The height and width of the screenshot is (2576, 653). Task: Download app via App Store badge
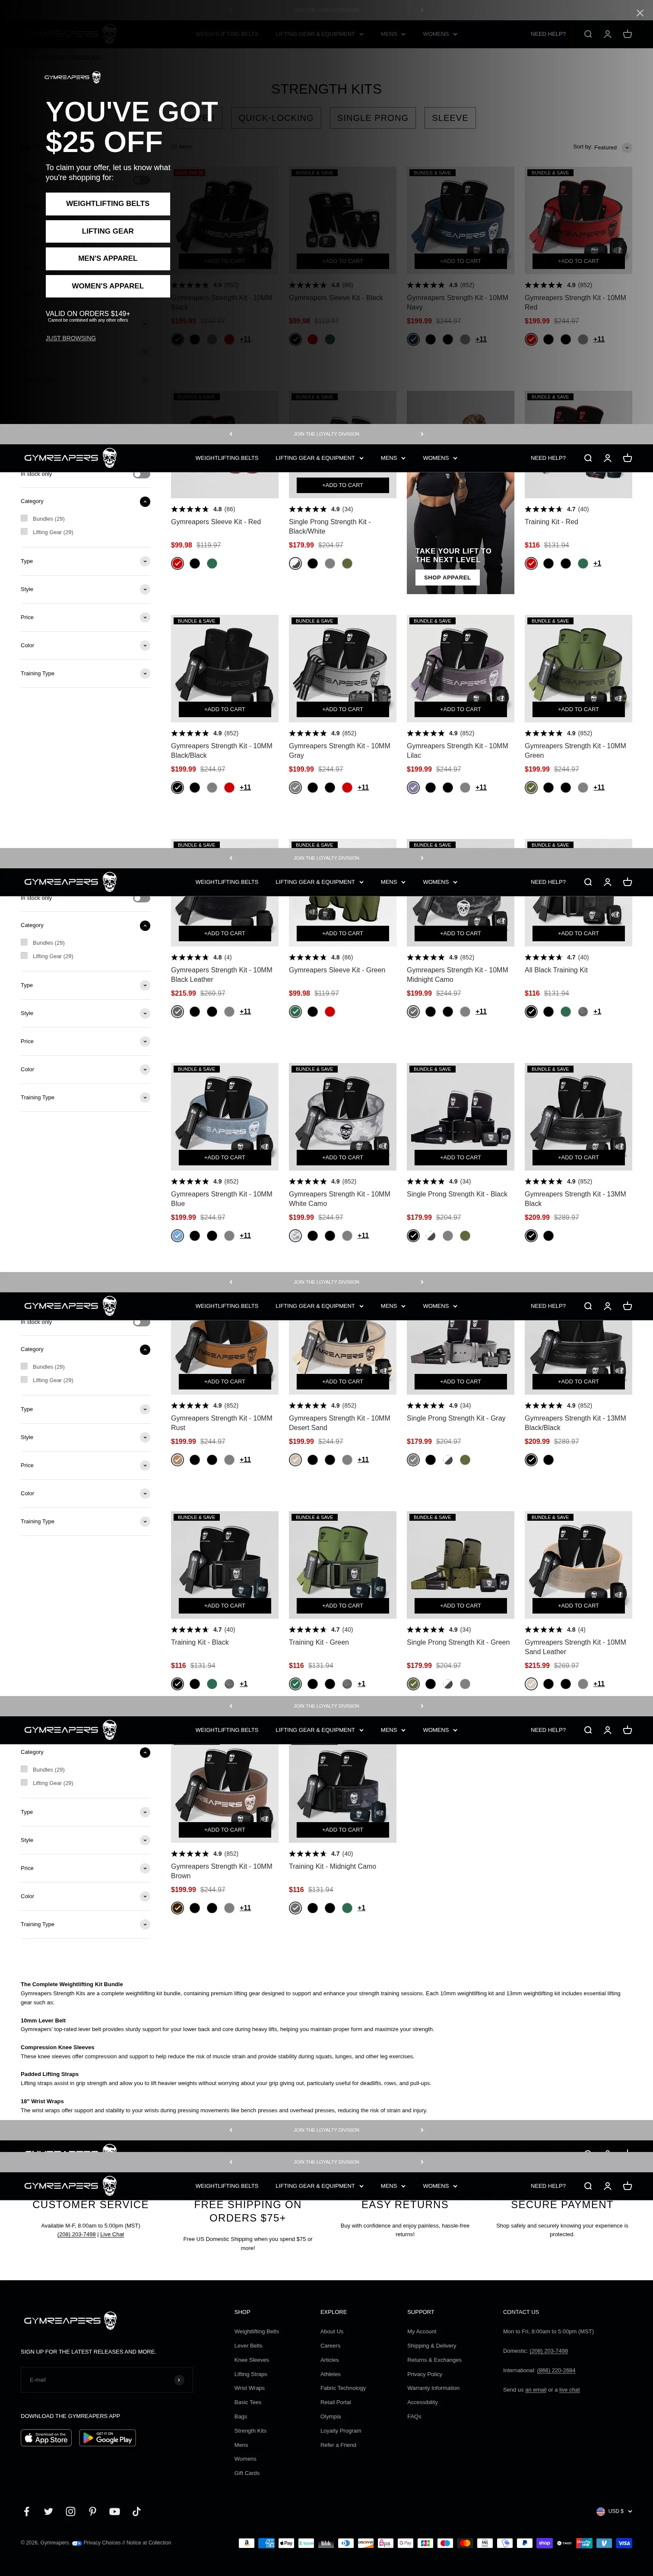pyautogui.click(x=46, y=2438)
